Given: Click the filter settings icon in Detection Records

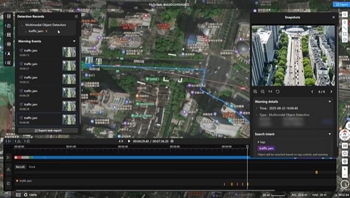Looking at the screenshot, I should pyautogui.click(x=76, y=16).
